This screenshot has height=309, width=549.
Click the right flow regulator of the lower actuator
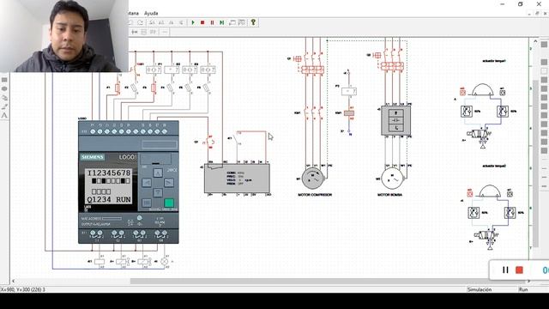[510, 213]
